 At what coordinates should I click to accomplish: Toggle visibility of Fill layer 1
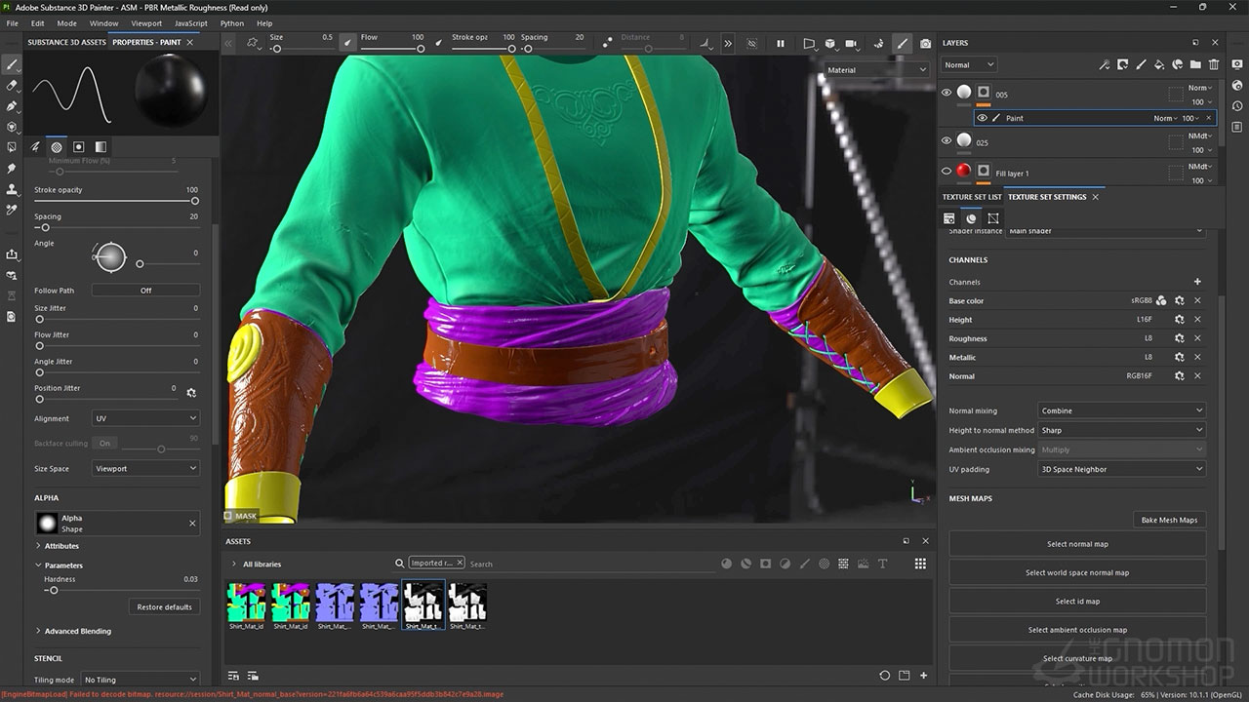pos(946,172)
